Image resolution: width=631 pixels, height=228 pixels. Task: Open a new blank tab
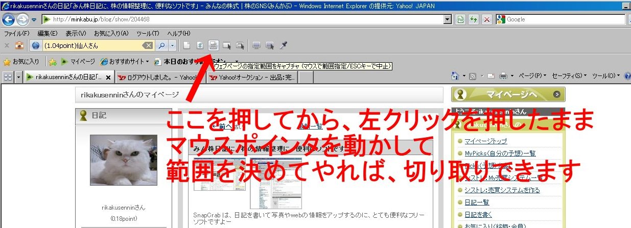coord(306,78)
